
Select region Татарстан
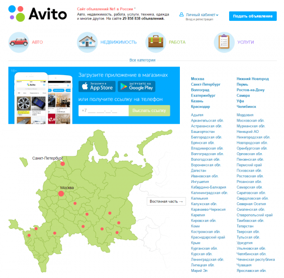click(x=245, y=226)
